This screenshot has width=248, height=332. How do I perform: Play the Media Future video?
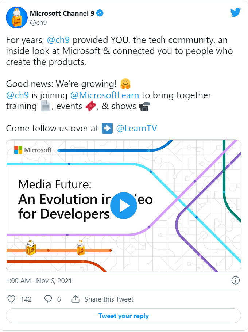click(123, 206)
